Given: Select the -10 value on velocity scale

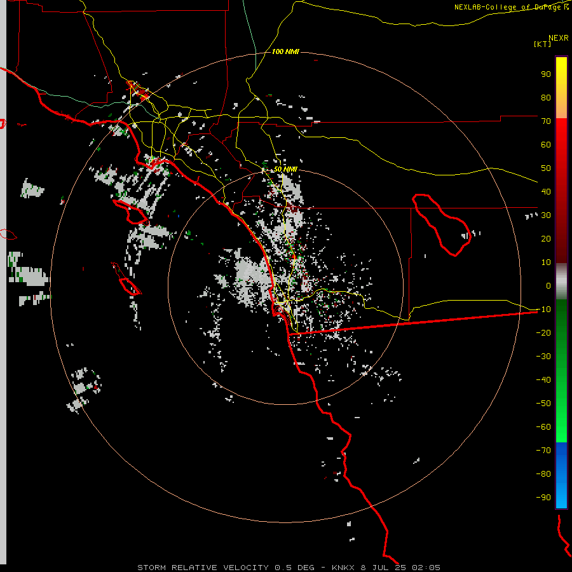Looking at the screenshot, I should click(x=543, y=310).
